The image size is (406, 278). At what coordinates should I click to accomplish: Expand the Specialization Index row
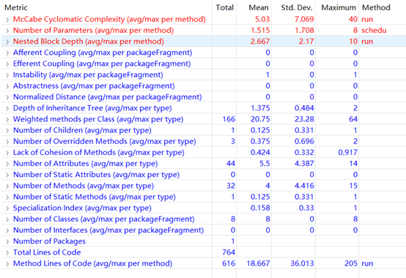pos(7,209)
